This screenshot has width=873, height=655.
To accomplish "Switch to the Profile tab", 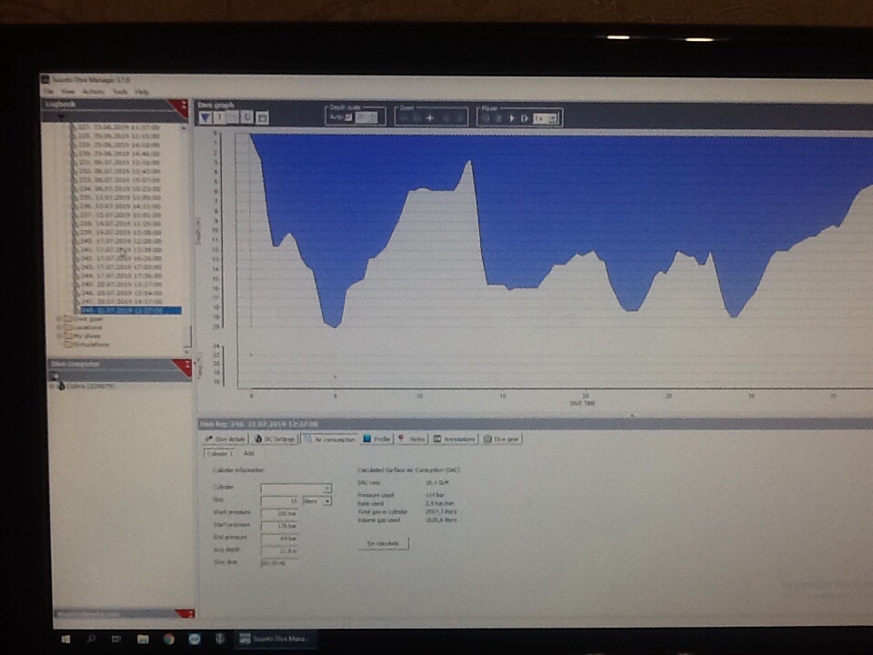I will tap(376, 438).
